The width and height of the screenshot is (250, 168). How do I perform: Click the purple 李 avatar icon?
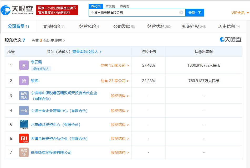tap(24, 65)
